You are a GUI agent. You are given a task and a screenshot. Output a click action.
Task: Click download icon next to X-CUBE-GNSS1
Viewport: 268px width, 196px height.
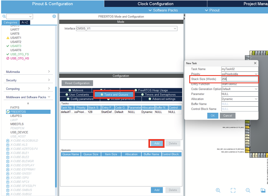pyautogui.click(x=8, y=173)
